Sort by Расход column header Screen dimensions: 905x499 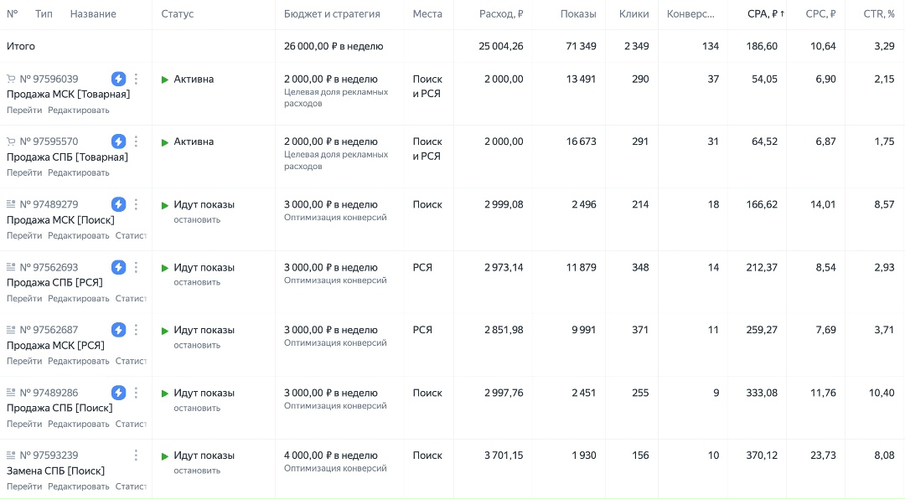501,14
